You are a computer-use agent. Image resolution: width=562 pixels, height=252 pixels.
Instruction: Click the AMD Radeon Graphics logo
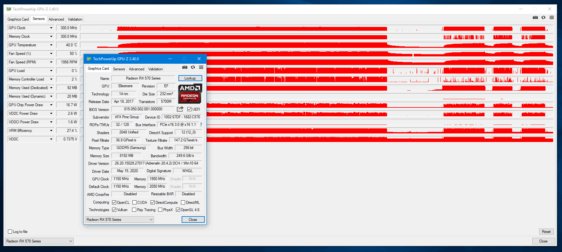(x=190, y=94)
